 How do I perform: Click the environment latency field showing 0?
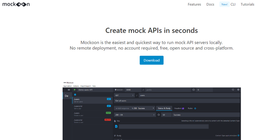click(x=205, y=90)
